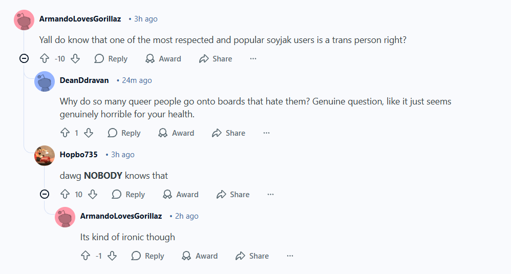The width and height of the screenshot is (511, 274).
Task: Downvote Hopbo735's comment
Action: point(93,195)
